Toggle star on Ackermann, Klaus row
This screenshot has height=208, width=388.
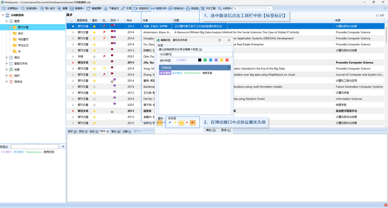(94, 32)
